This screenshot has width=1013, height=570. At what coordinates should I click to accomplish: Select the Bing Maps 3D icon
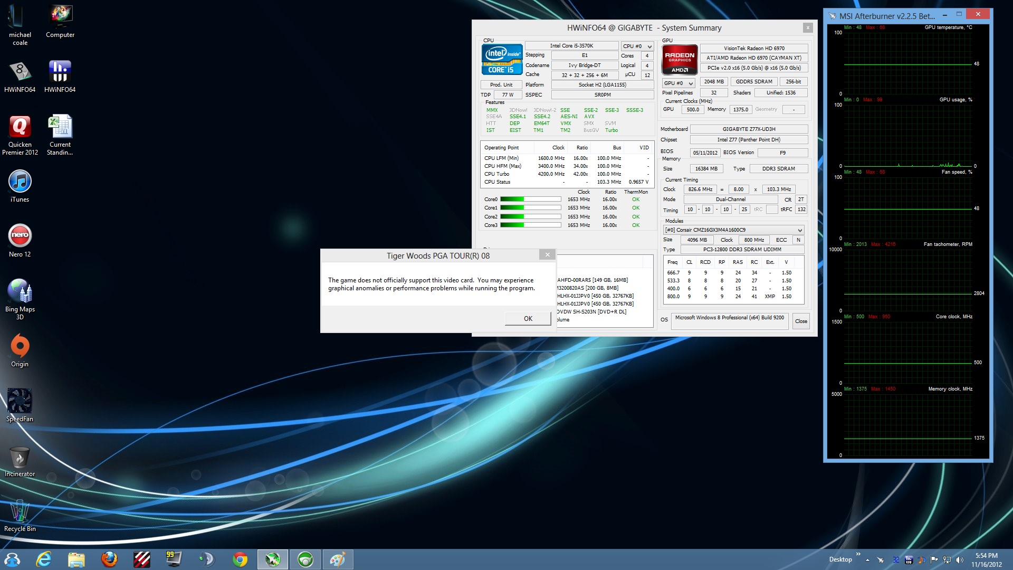click(x=20, y=299)
